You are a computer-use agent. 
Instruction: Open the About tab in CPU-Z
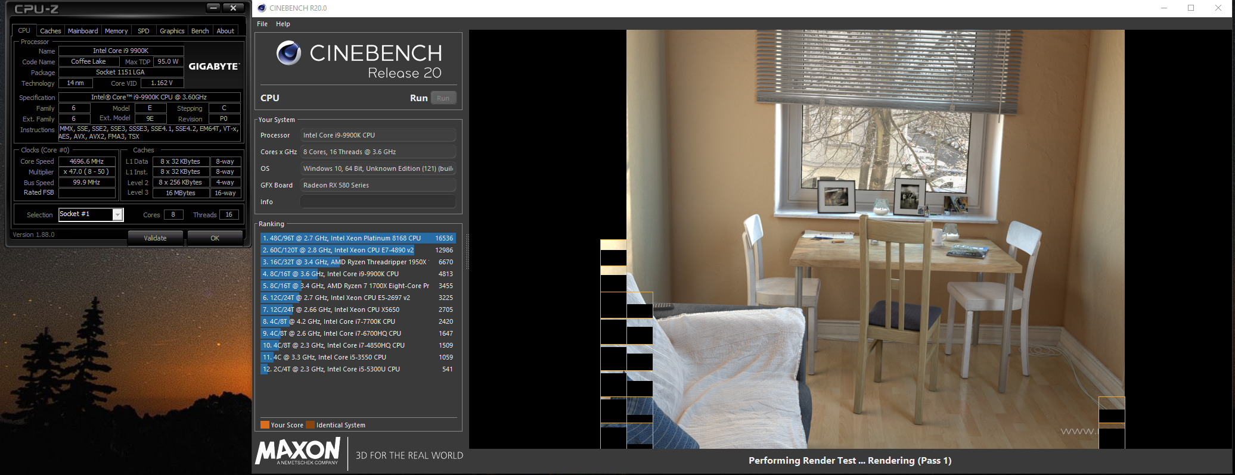point(225,31)
